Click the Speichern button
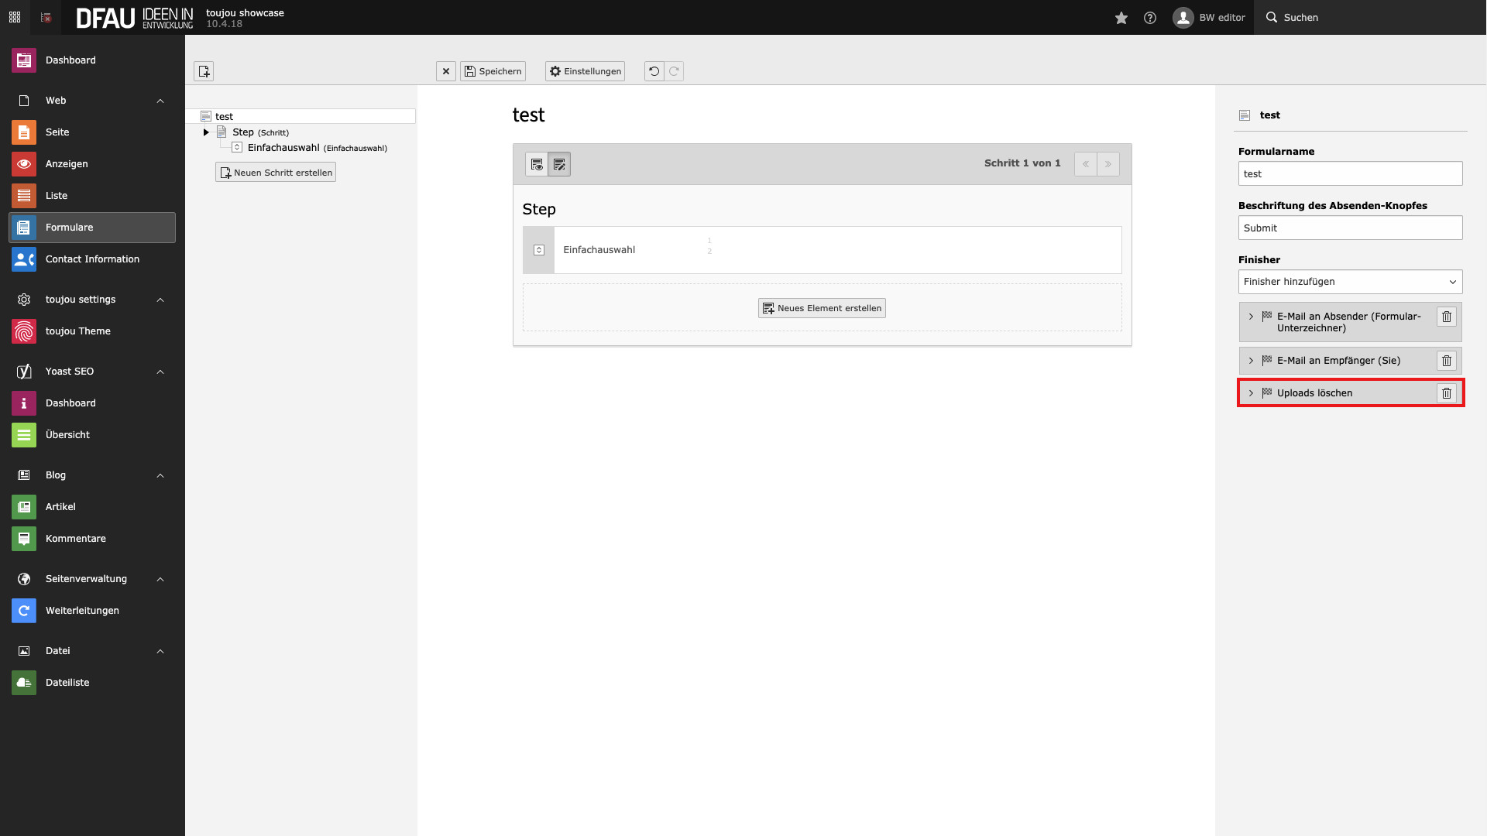The height and width of the screenshot is (836, 1487). (x=493, y=70)
